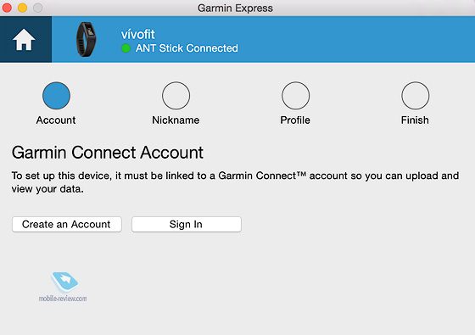The width and height of the screenshot is (475, 335).
Task: Minimize the Garmin Express window
Action: pyautogui.click(x=22, y=8)
